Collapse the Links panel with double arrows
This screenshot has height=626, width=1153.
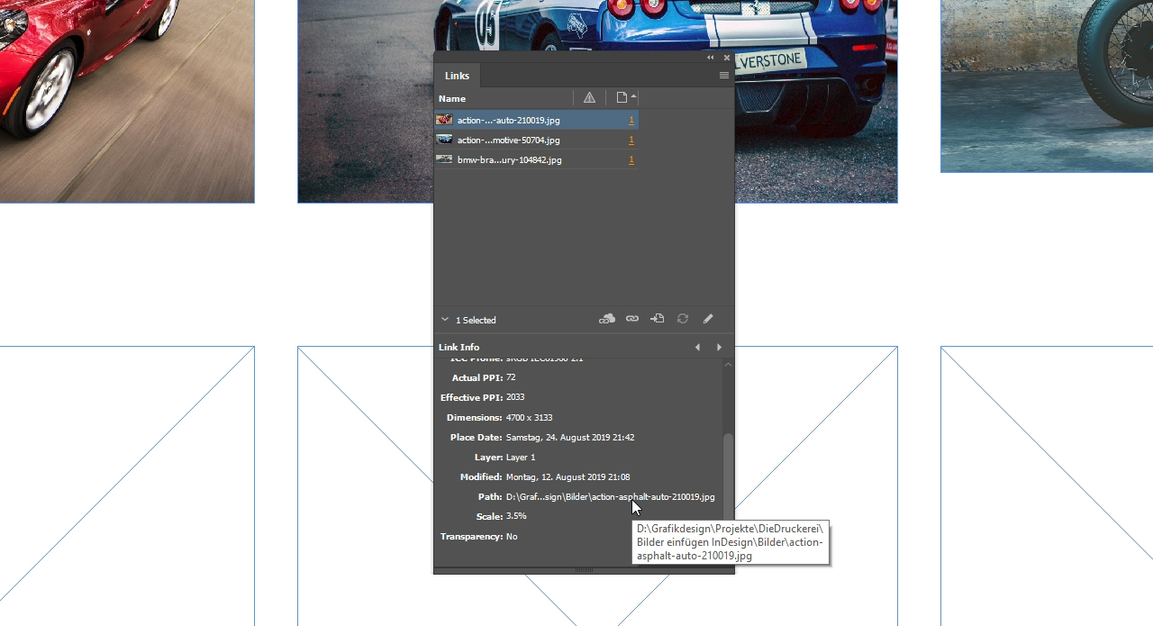(710, 58)
